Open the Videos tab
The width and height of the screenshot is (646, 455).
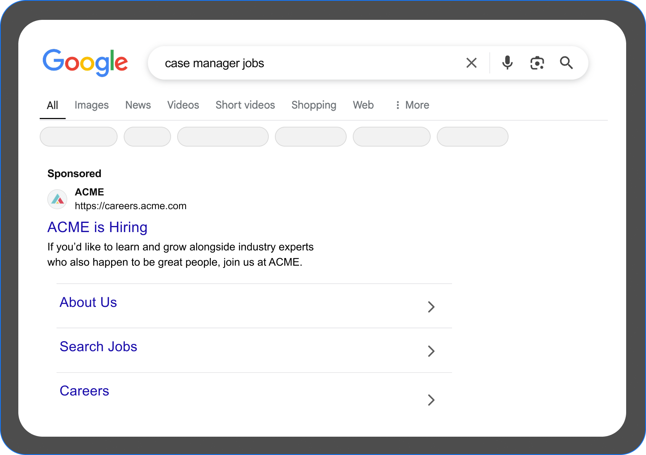pyautogui.click(x=183, y=105)
